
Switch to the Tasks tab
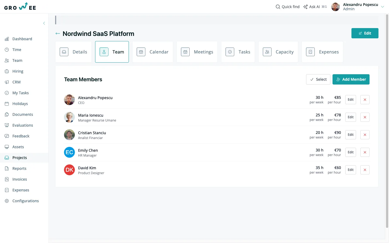[x=238, y=52]
